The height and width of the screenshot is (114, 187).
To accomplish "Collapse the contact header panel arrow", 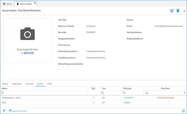I will (184, 11).
